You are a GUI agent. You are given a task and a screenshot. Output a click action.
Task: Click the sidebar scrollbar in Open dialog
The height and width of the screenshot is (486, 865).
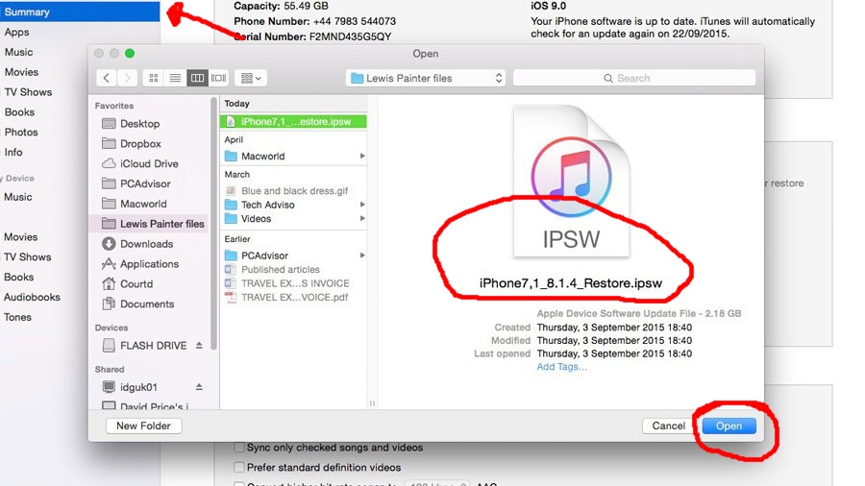coord(213,223)
